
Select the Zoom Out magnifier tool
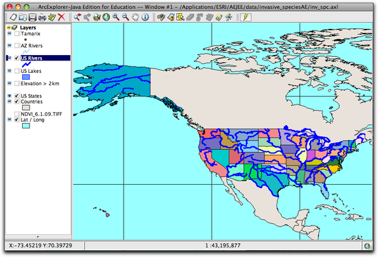pos(126,17)
